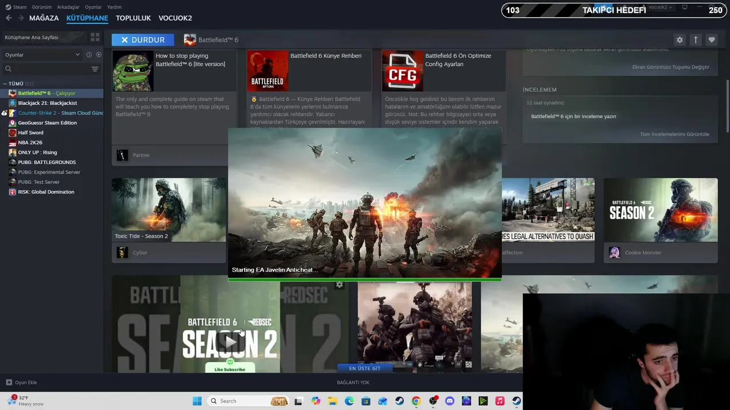Open Microsoft Edge from taskbar

(x=349, y=401)
